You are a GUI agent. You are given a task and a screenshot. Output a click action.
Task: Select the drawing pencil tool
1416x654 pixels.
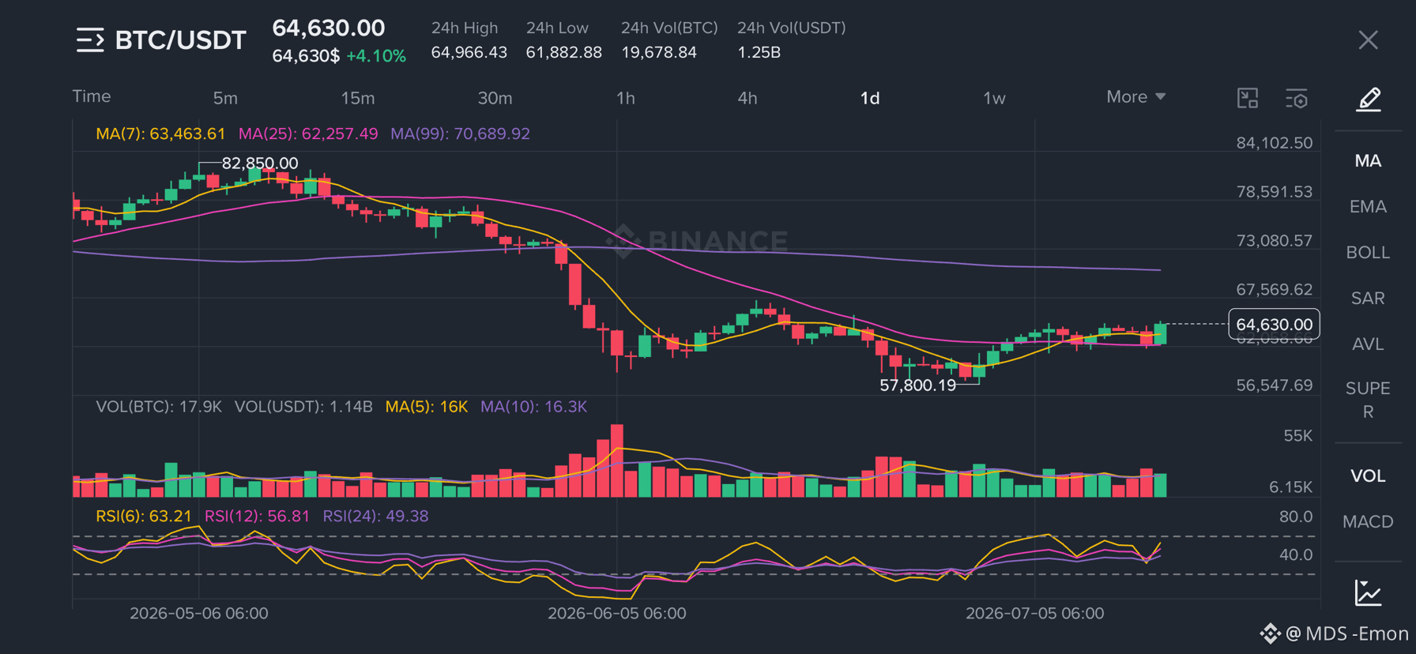pos(1369,100)
